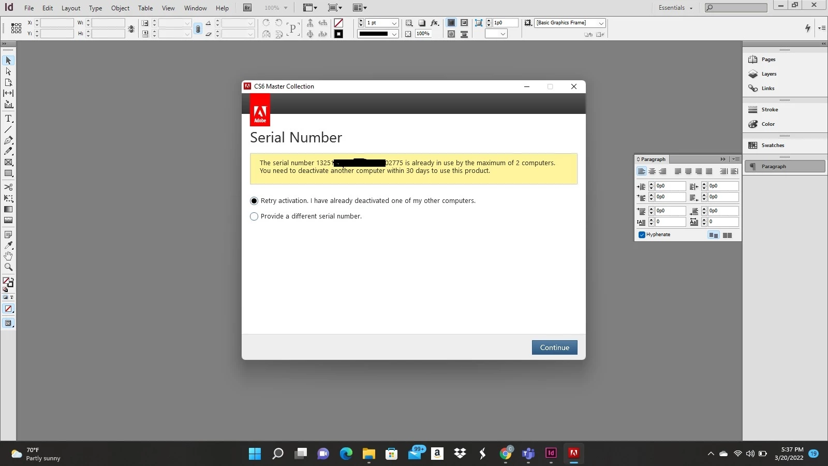The width and height of the screenshot is (828, 466).
Task: Open the File menu
Action: (x=29, y=8)
